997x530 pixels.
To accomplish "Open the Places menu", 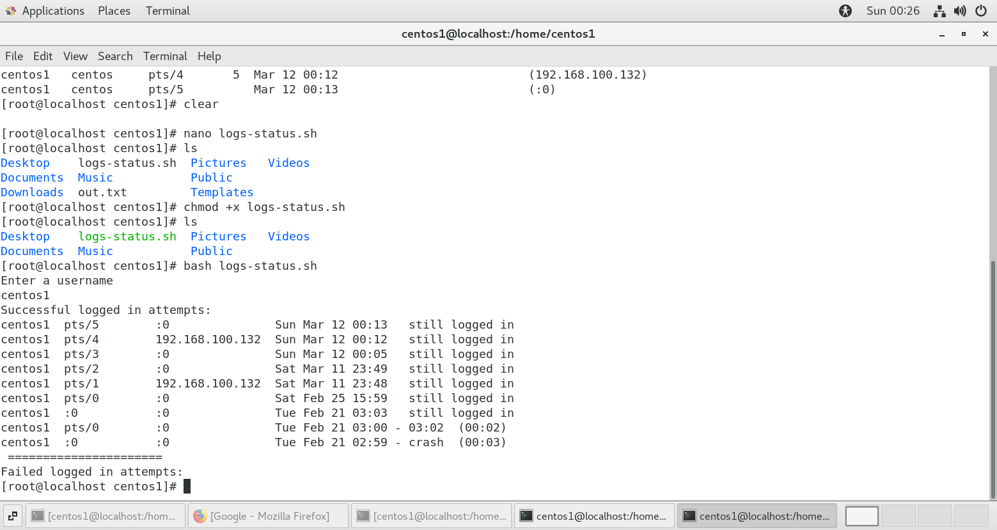I will (x=114, y=11).
